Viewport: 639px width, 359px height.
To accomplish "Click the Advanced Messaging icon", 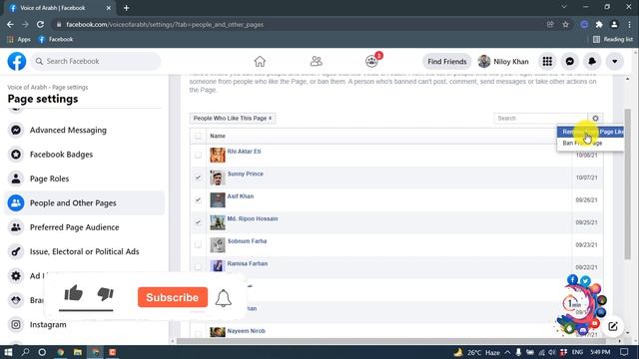I will 16,131.
